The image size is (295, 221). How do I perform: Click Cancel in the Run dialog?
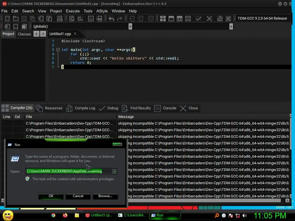point(78,196)
